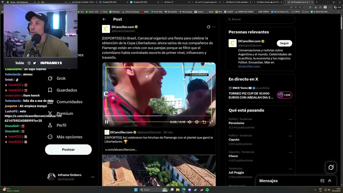The width and height of the screenshot is (343, 193).
Task: Click chat link from LushoFG
Action: pos(33,118)
